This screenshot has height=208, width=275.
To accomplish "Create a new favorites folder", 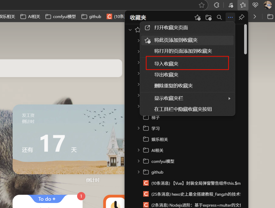I will coord(208,17).
